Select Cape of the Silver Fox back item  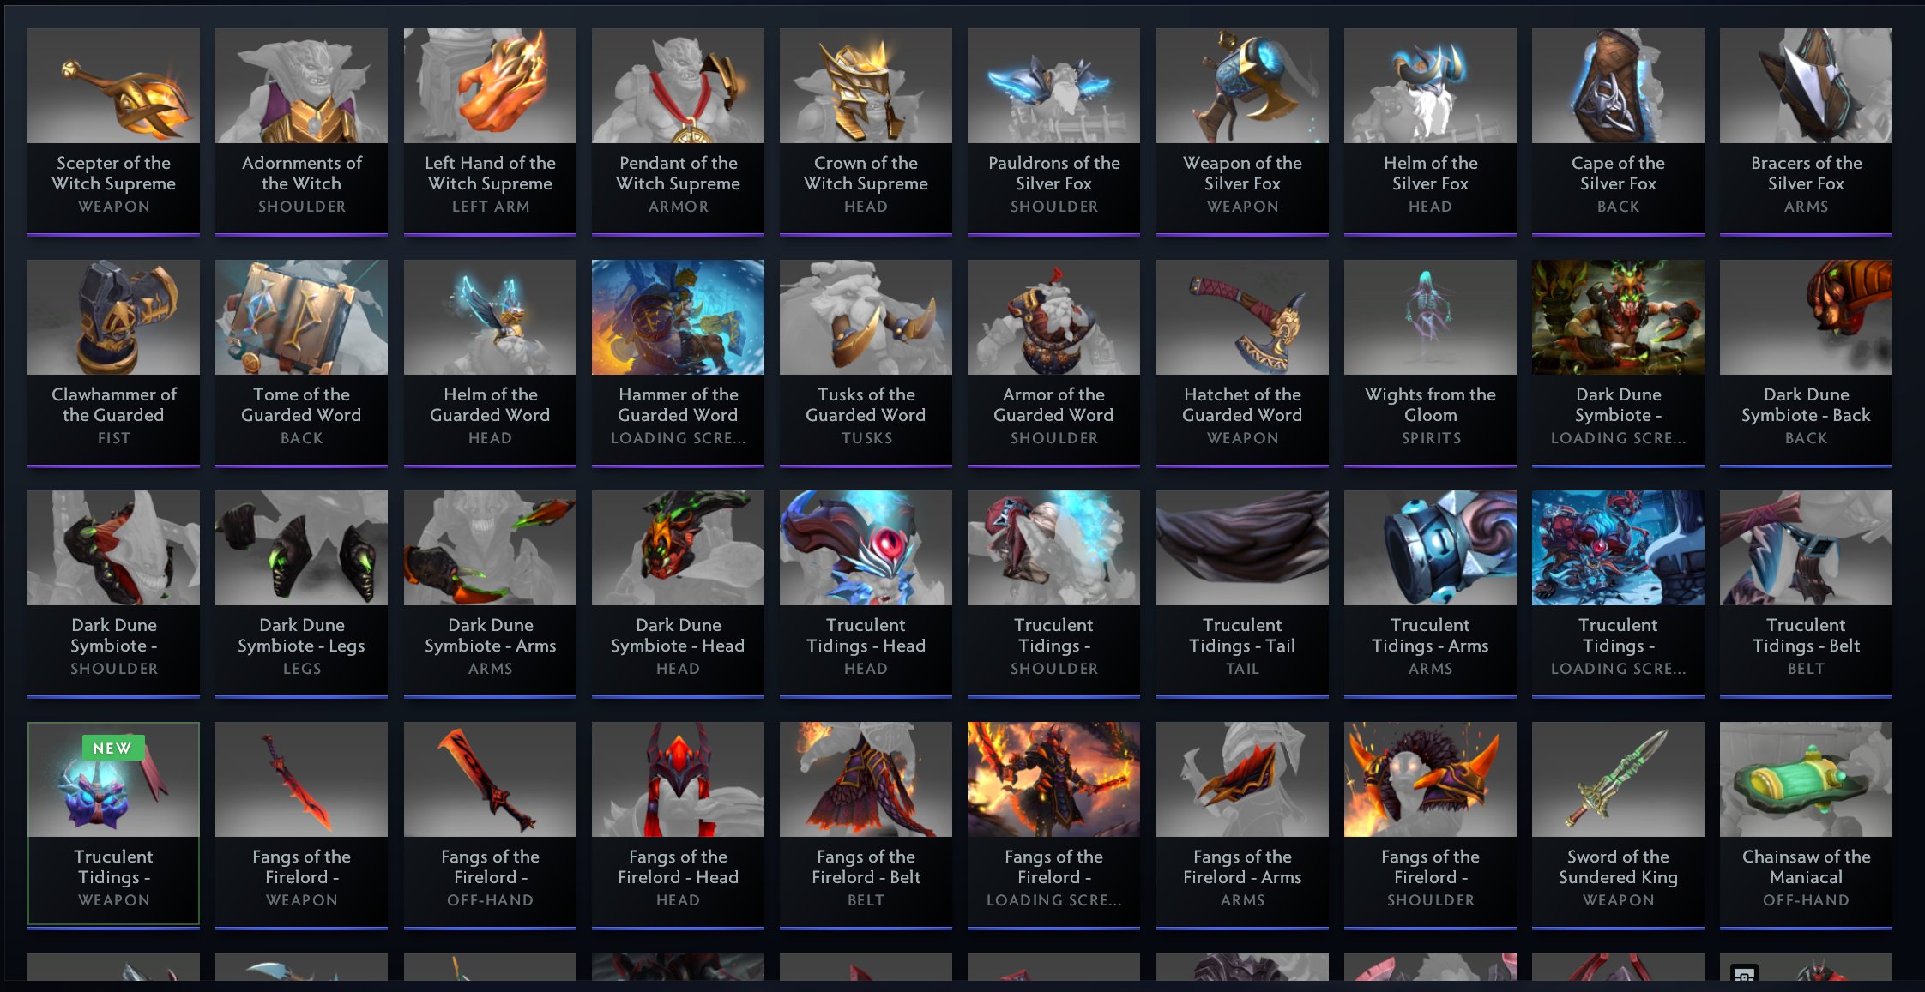1618,131
